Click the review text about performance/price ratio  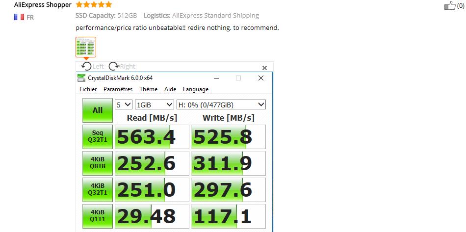pos(177,28)
